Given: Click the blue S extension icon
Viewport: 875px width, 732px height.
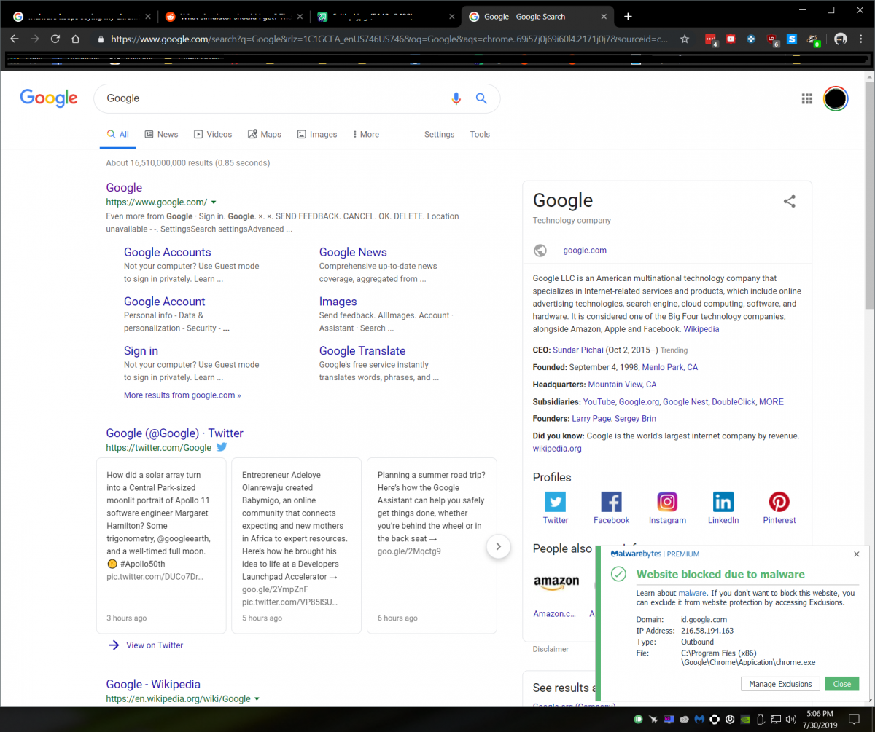Looking at the screenshot, I should click(x=792, y=39).
